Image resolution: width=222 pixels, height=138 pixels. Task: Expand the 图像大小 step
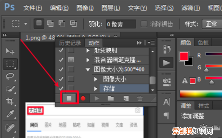[x=96, y=79]
